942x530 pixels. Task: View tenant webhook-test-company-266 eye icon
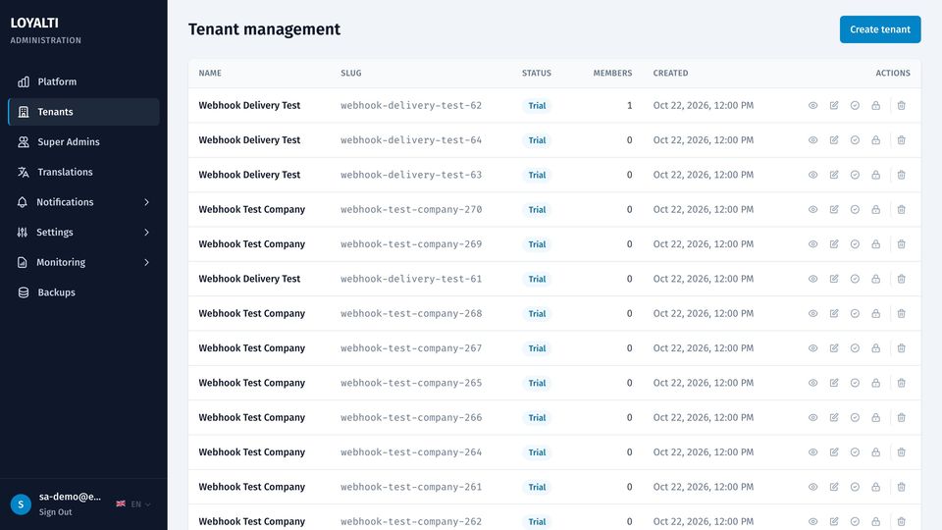(812, 418)
